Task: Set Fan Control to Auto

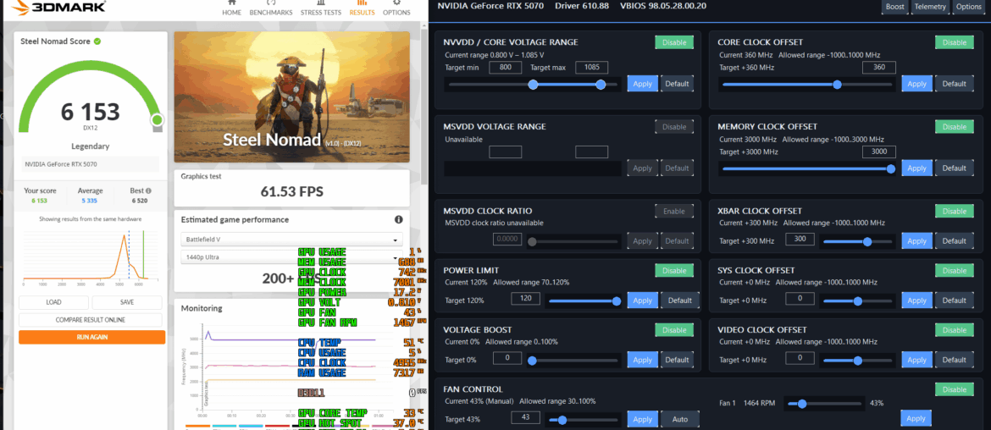Action: (680, 419)
